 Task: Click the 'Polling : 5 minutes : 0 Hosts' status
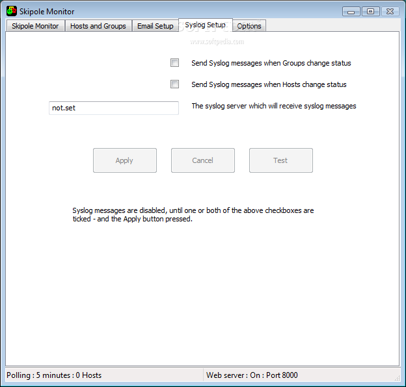click(54, 375)
